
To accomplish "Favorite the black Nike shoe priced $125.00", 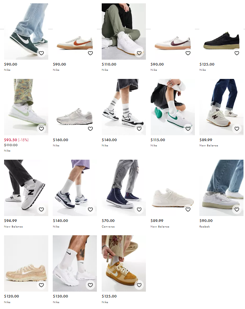I will (237, 53).
